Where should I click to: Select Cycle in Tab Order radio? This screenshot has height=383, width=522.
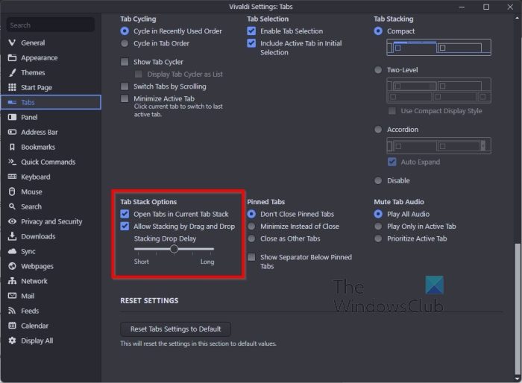pyautogui.click(x=125, y=43)
